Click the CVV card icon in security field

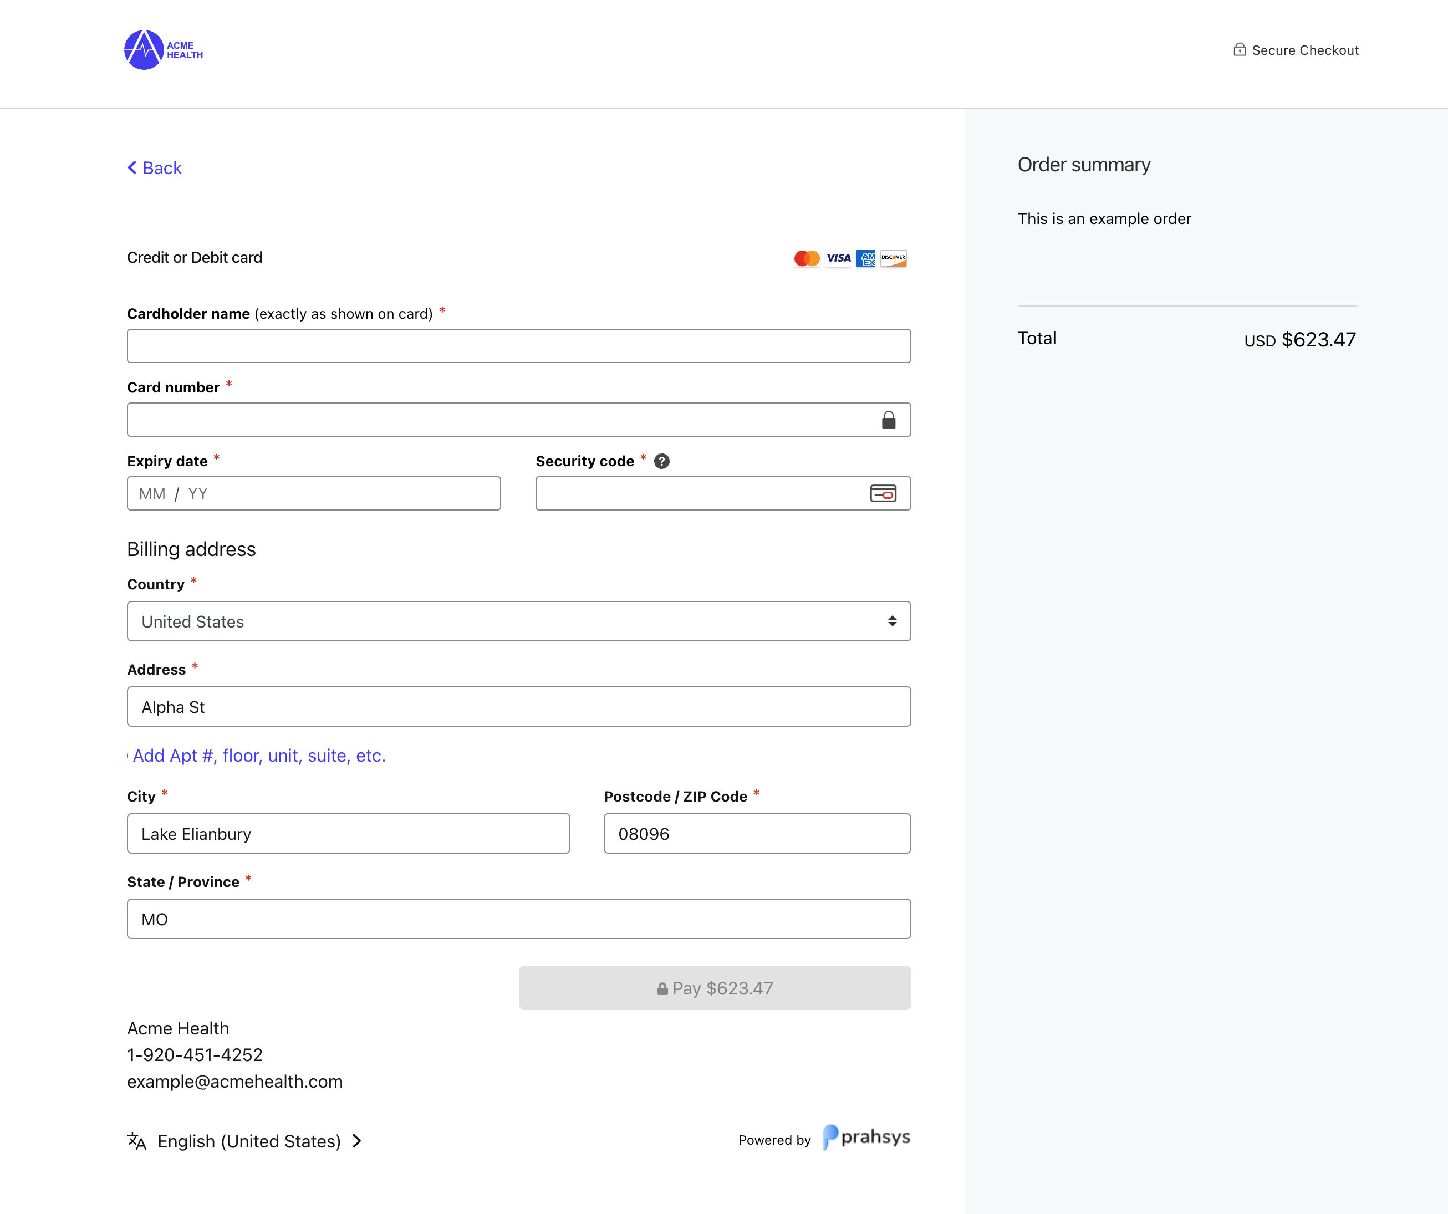point(883,493)
